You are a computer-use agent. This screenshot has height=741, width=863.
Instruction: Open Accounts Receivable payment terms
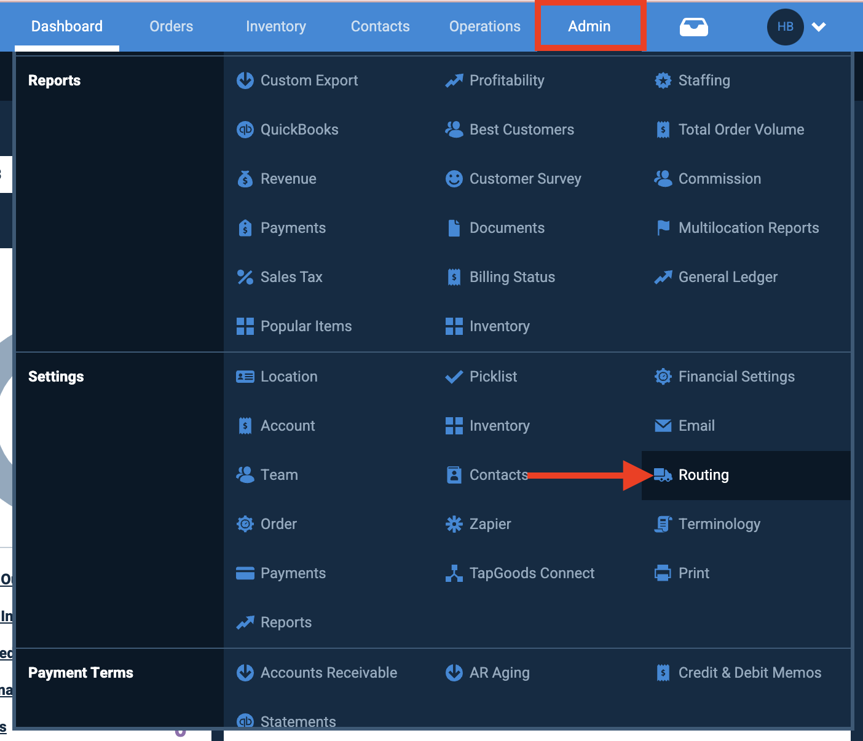[x=329, y=673]
